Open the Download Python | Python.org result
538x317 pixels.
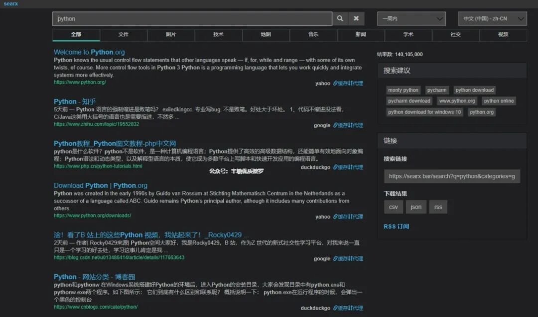click(101, 185)
